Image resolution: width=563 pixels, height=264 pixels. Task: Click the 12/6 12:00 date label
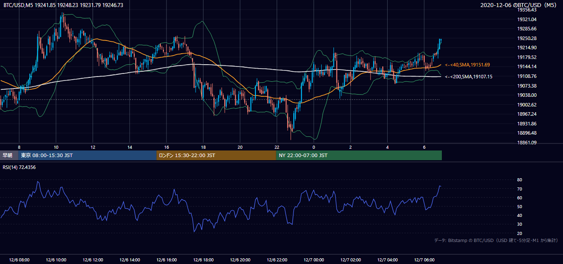click(93, 260)
